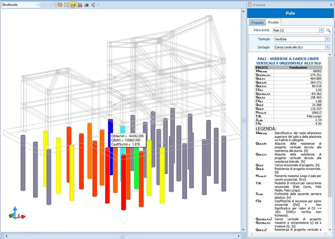
Task: Switch to the Proprietà tab
Action: tap(257, 22)
